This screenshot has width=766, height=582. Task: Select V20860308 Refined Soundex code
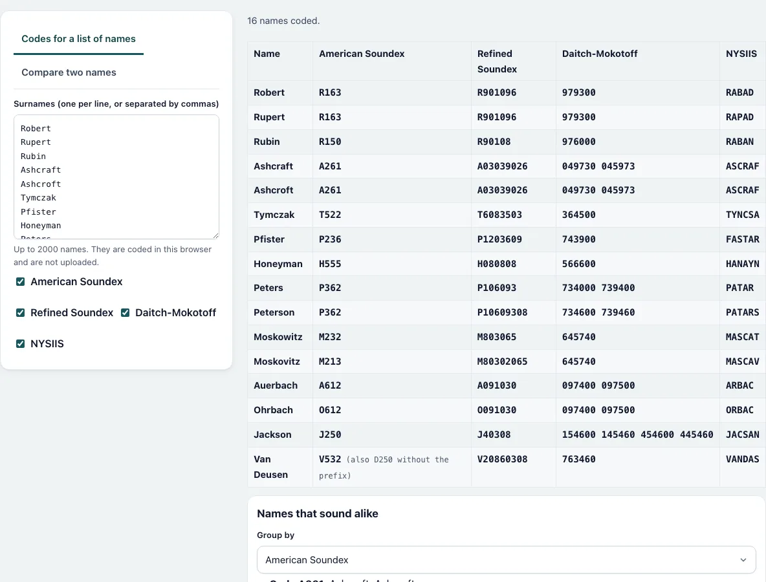pos(502,459)
